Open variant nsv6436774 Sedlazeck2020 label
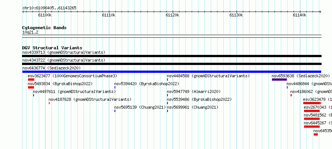Screen dimensions: 332x149 coord(51,68)
